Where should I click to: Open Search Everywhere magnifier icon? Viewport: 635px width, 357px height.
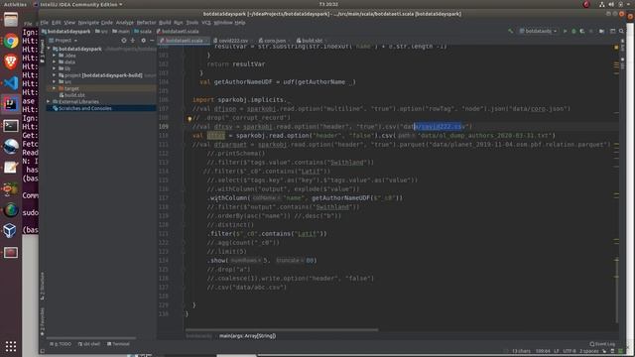[x=621, y=31]
